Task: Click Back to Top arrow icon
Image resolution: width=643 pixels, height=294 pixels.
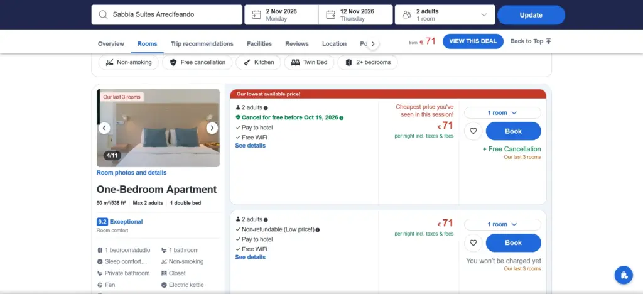Action: [549, 41]
